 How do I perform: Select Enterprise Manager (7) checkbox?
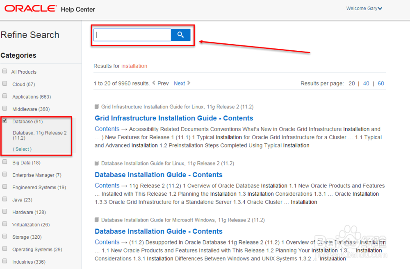[x=5, y=174]
